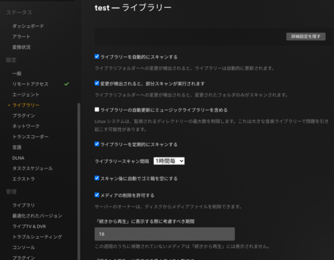Open ダッシュボード in the sidebar
The width and height of the screenshot is (334, 260).
tap(28, 26)
